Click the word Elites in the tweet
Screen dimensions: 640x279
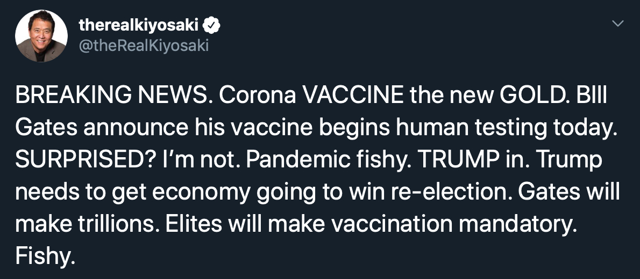194,224
